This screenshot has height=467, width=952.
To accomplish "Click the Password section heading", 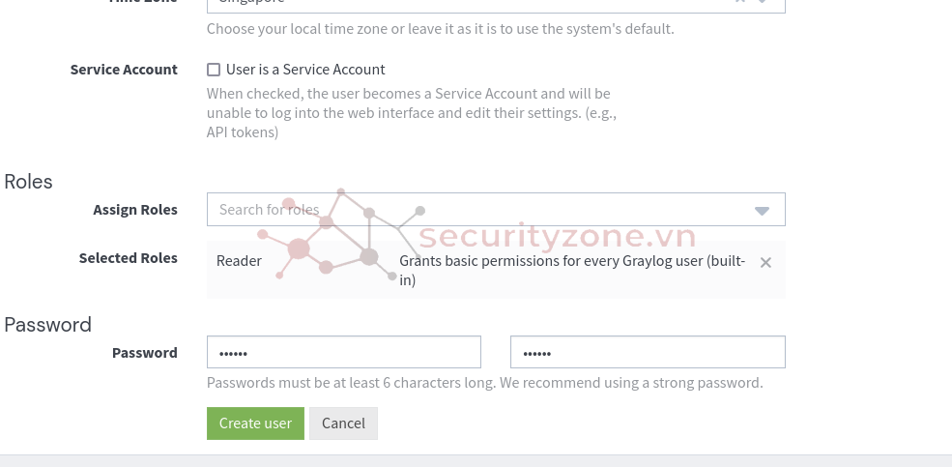I will point(48,324).
